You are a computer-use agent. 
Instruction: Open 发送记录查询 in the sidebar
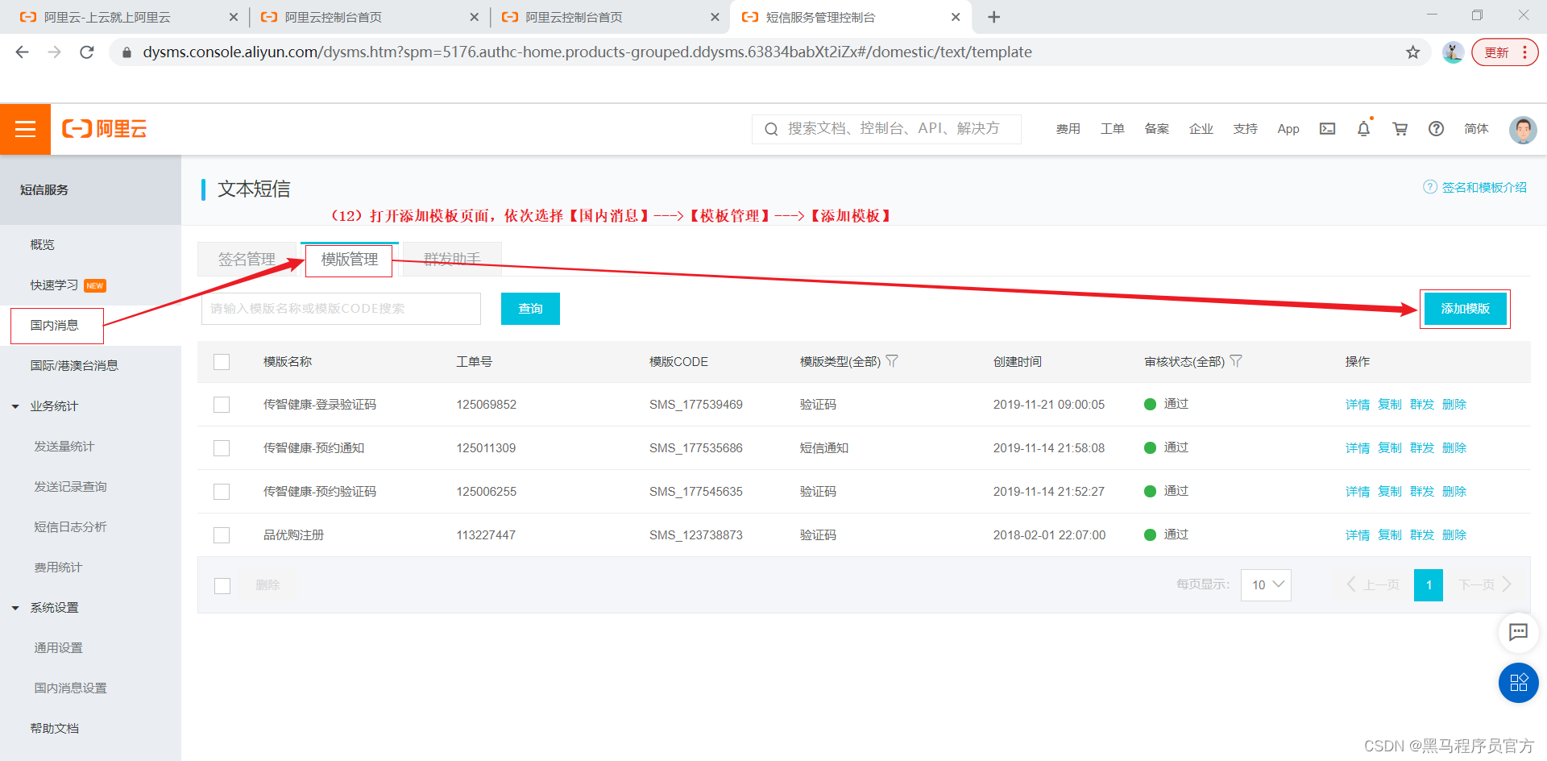[x=70, y=487]
